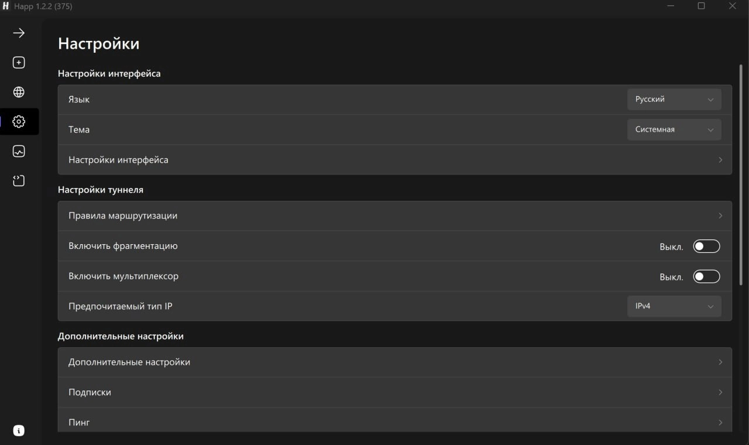Open the code-bracket sidebar icon
749x445 pixels.
click(x=19, y=181)
